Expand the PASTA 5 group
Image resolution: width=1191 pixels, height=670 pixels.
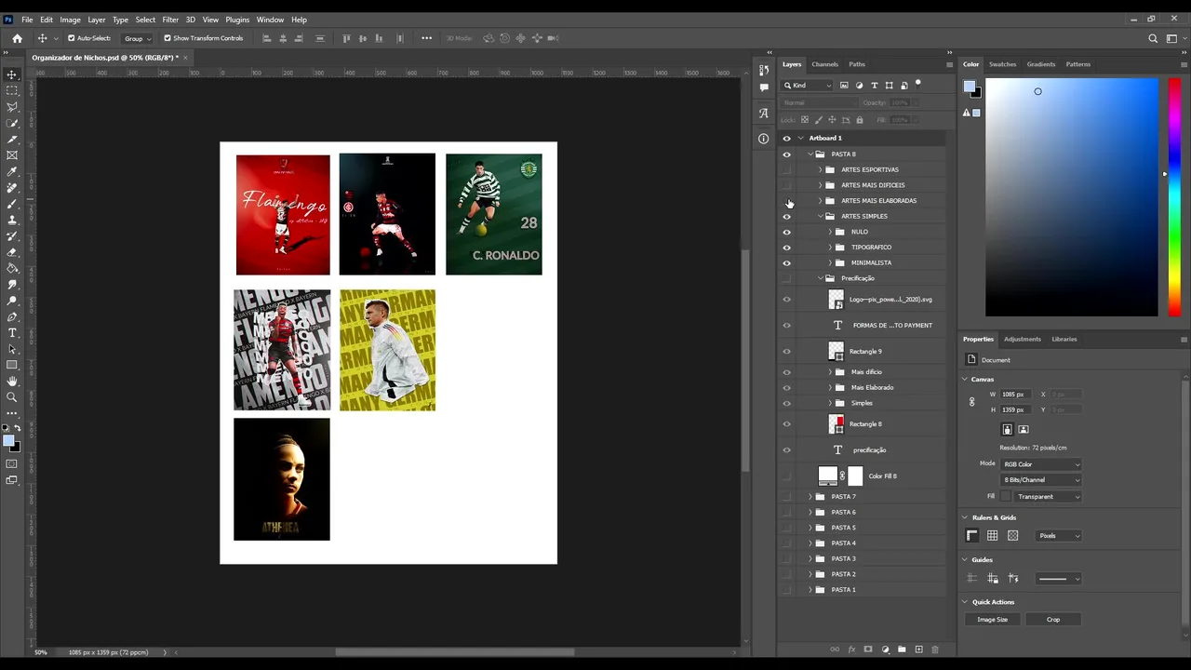coord(810,528)
